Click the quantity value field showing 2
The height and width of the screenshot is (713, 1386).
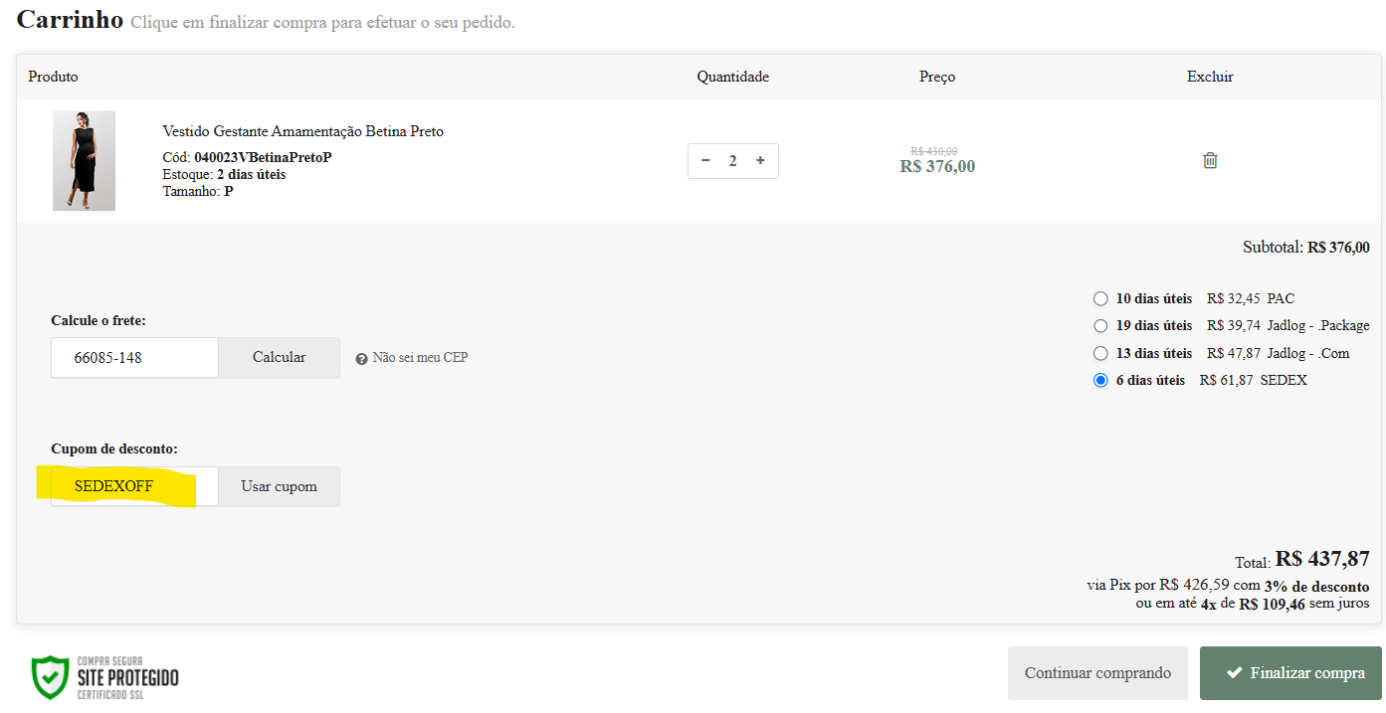click(732, 160)
